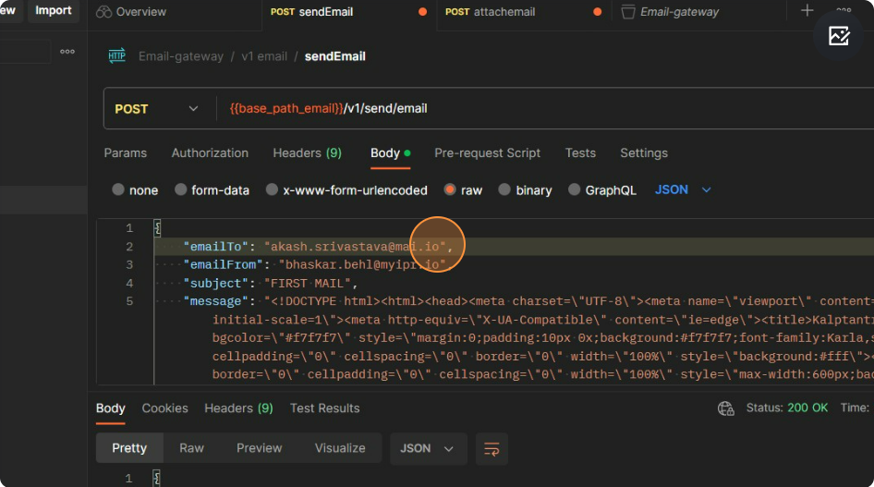Click the wrap lines icon in the response panel
This screenshot has height=487, width=874.
[x=492, y=448]
